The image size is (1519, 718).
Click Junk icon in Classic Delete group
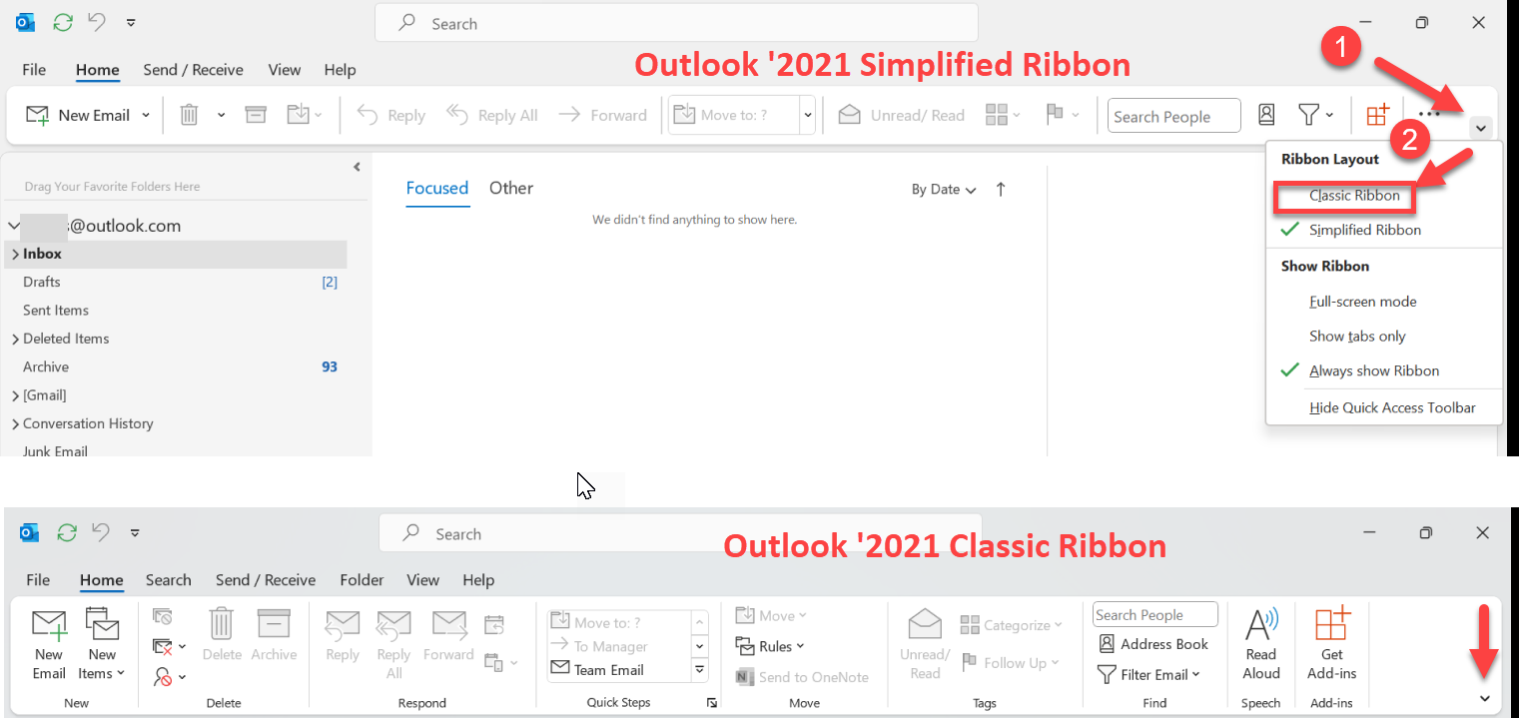[163, 676]
